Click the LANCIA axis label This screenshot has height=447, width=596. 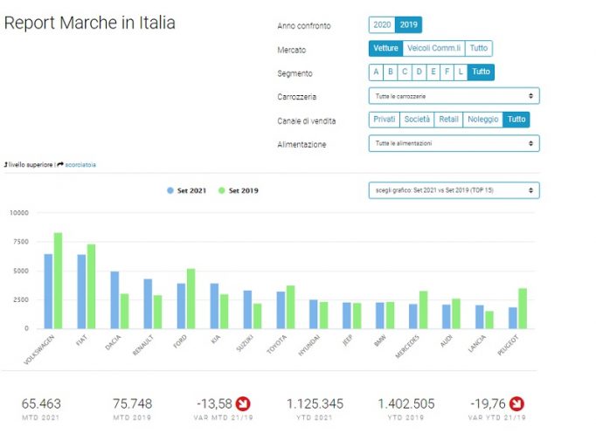[x=476, y=344]
